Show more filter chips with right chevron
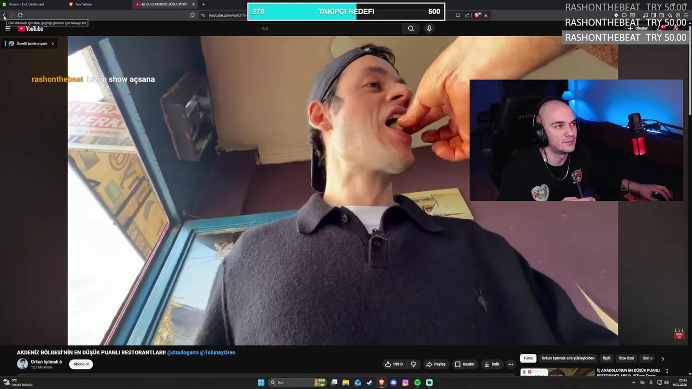Viewport: 692px width, 389px height. tap(662, 358)
